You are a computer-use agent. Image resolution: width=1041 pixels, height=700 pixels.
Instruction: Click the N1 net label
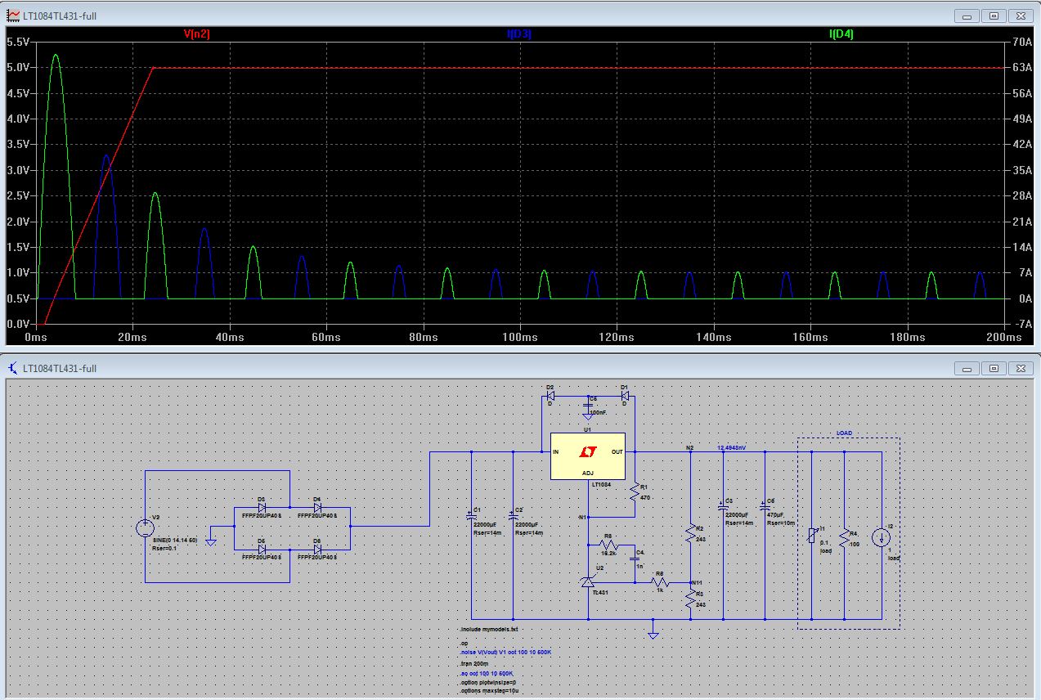582,518
